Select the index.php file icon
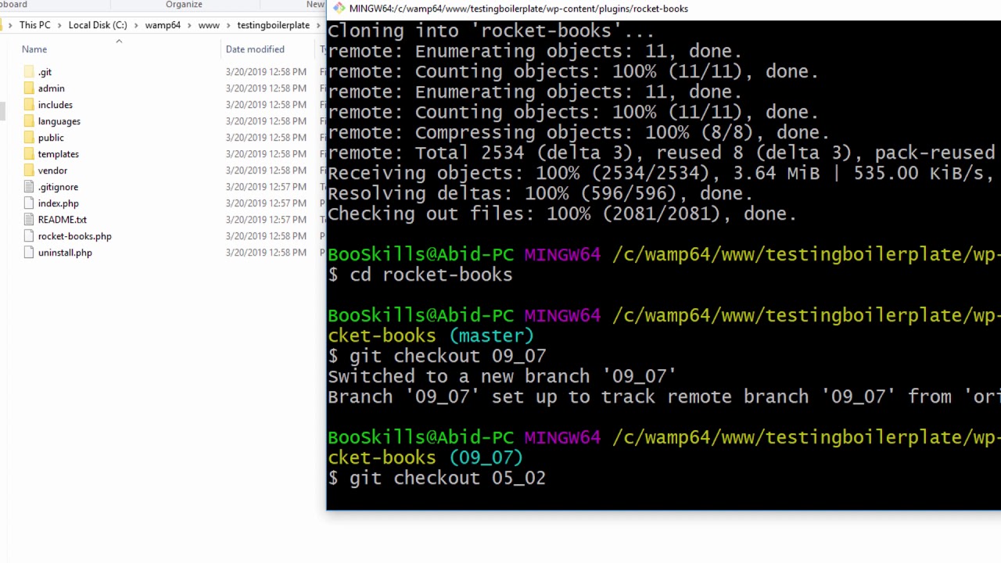The width and height of the screenshot is (1001, 563). click(29, 203)
